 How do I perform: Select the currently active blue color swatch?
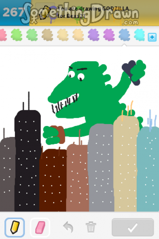(x=124, y=35)
